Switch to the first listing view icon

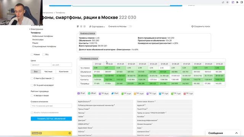point(78,26)
